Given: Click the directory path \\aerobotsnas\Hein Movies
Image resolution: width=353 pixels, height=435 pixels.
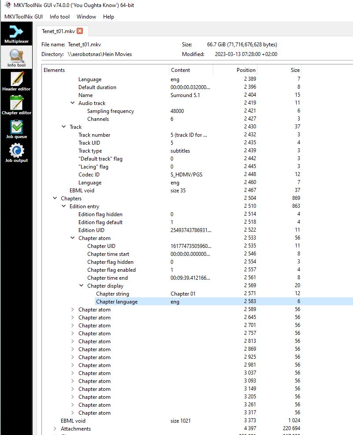Looking at the screenshot, I should (100, 54).
